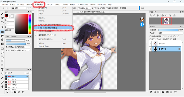Check アクティブレイヤーのみ表示

coord(150,39)
